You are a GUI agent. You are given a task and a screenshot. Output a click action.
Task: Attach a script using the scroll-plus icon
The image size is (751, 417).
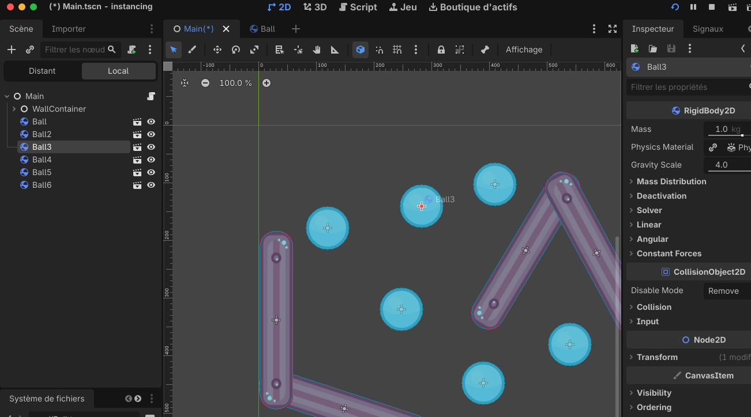132,50
